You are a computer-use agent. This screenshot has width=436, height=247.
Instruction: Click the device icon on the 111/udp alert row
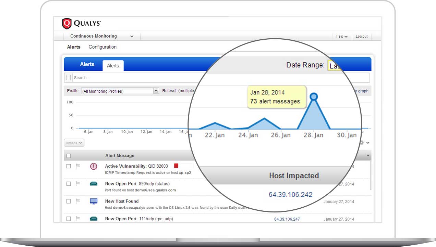[x=93, y=219]
